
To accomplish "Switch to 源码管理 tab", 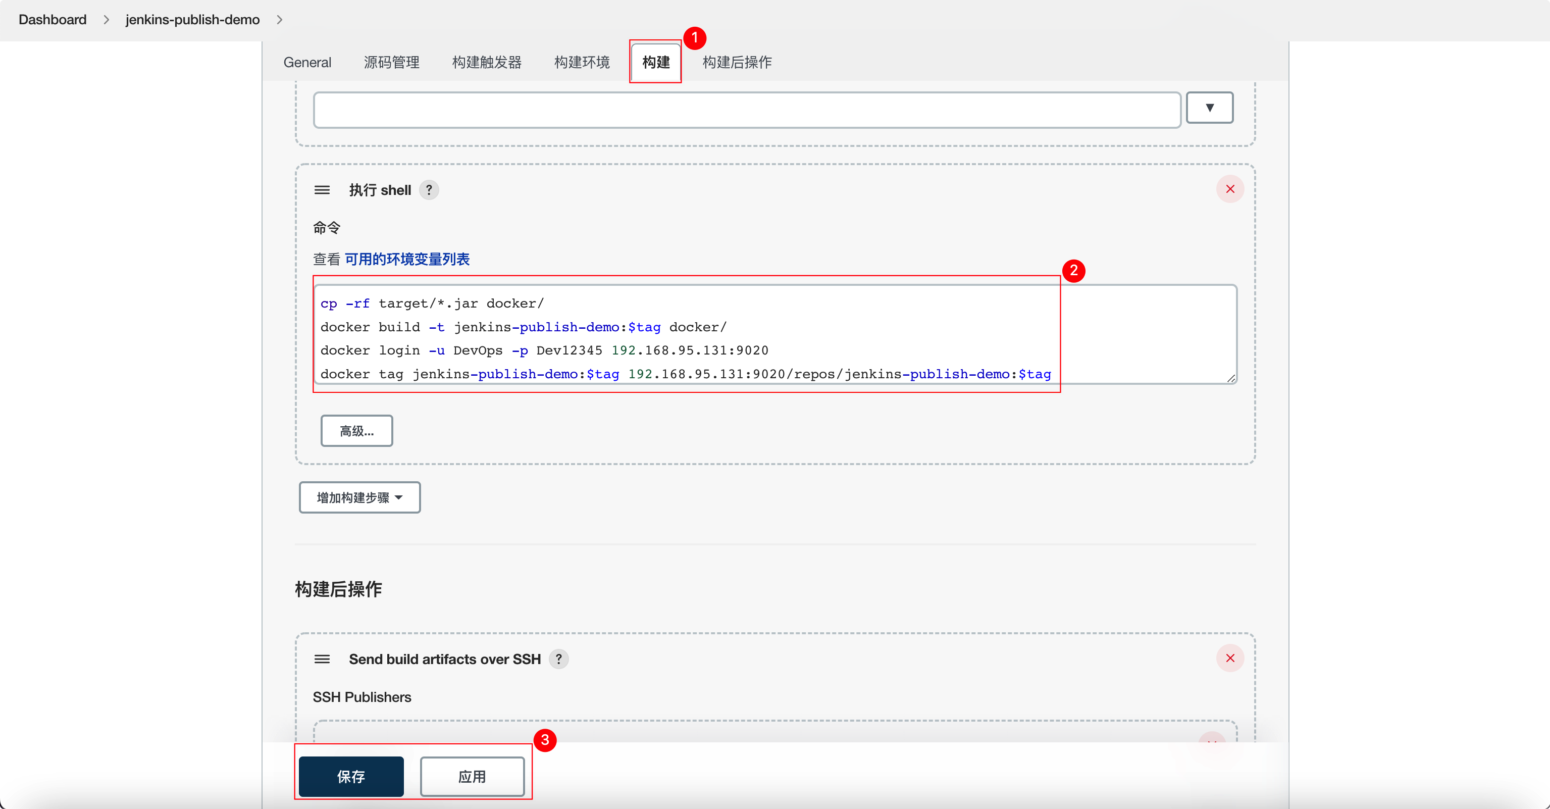I will (391, 62).
